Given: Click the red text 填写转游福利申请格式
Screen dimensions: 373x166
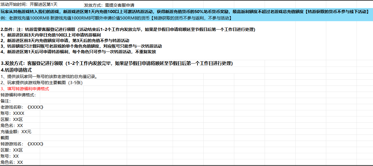Looking at the screenshot, I should point(25,89).
